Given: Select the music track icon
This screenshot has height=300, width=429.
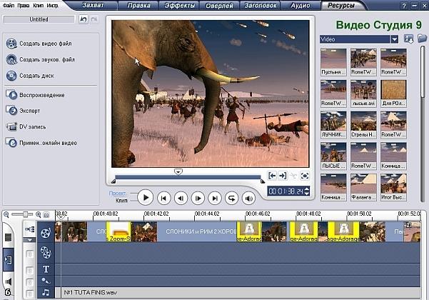Looking at the screenshot, I should [46, 292].
